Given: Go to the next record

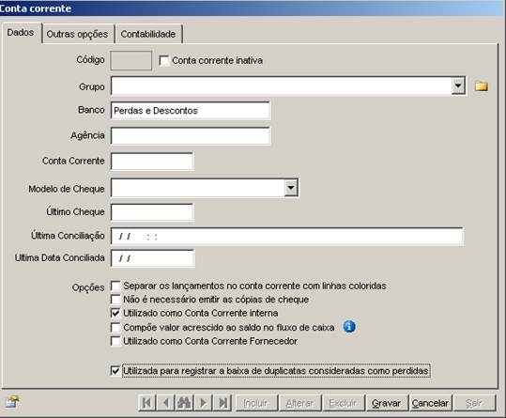Looking at the screenshot, I should [x=204, y=403].
